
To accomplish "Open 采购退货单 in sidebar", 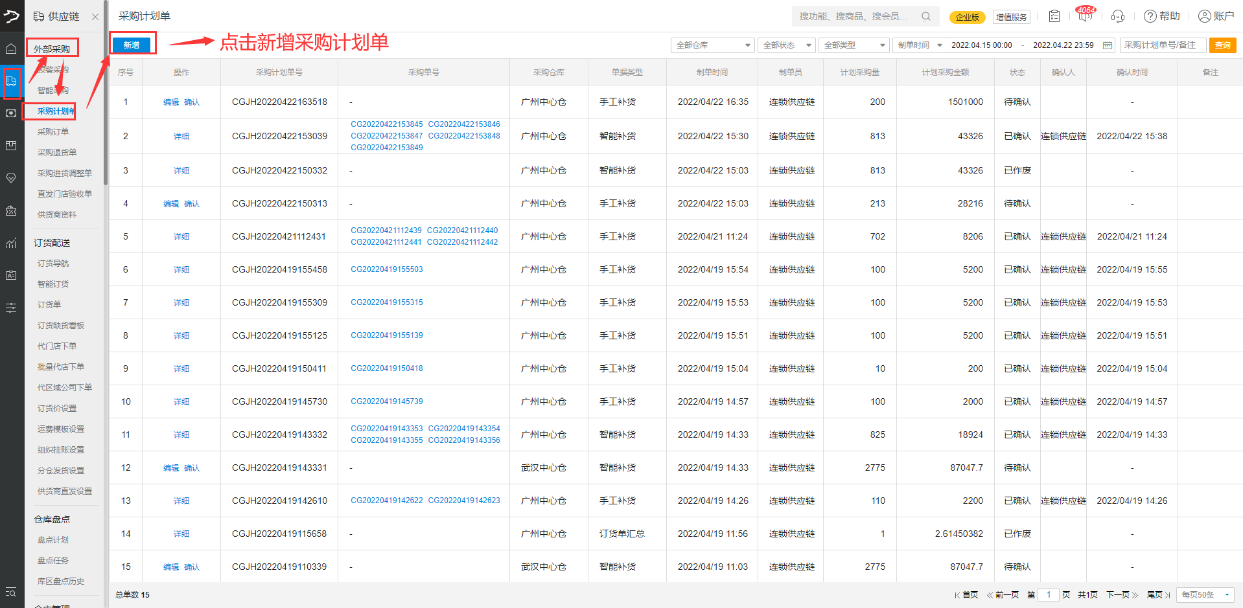I will 57,153.
